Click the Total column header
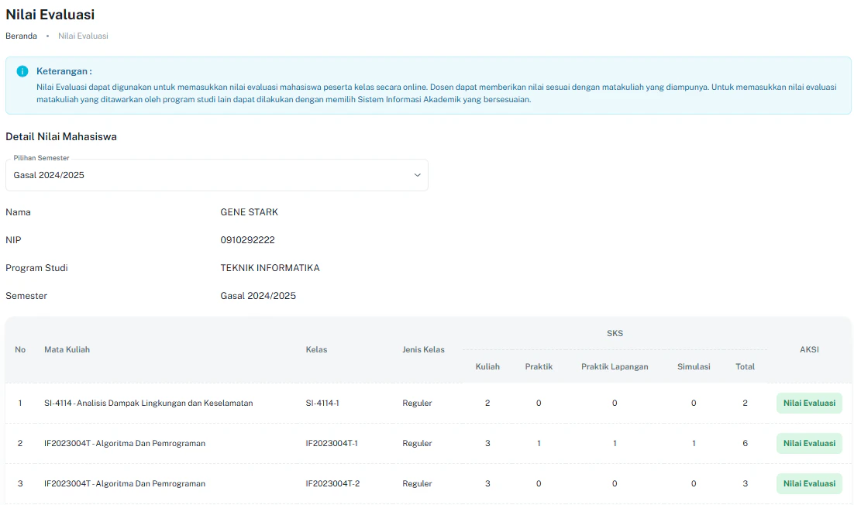This screenshot has height=505, width=854. pyautogui.click(x=745, y=367)
